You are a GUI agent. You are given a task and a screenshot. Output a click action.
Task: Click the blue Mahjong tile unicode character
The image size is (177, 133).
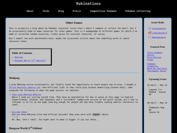click(17, 117)
